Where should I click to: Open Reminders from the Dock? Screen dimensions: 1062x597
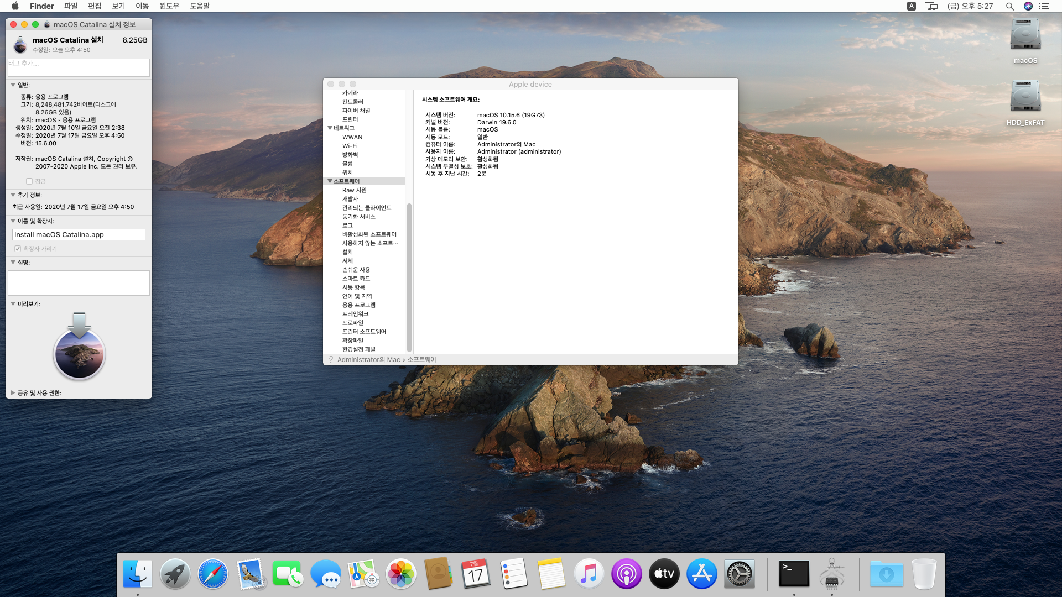[514, 574]
